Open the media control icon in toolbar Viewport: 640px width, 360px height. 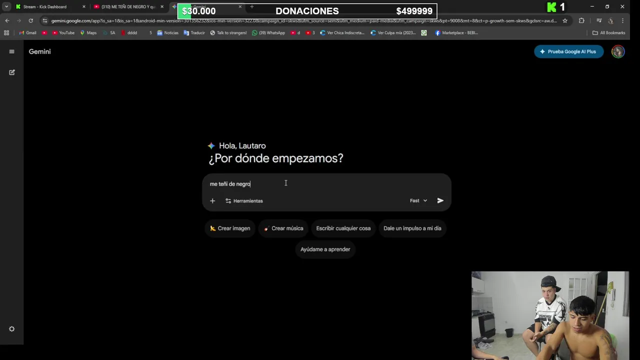pyautogui.click(x=599, y=20)
